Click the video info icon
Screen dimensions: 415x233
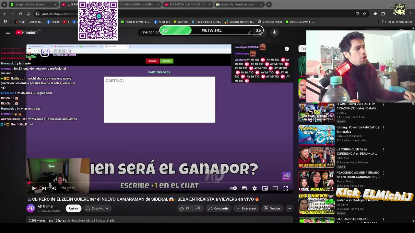pos(287,49)
